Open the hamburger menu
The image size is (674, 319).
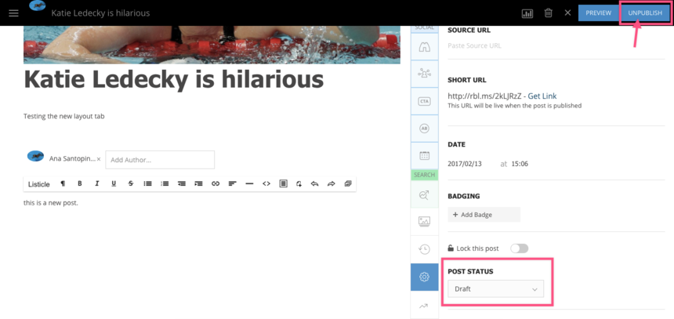pyautogui.click(x=13, y=13)
